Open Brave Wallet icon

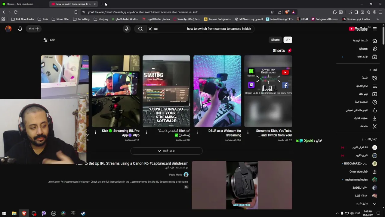click(362, 12)
